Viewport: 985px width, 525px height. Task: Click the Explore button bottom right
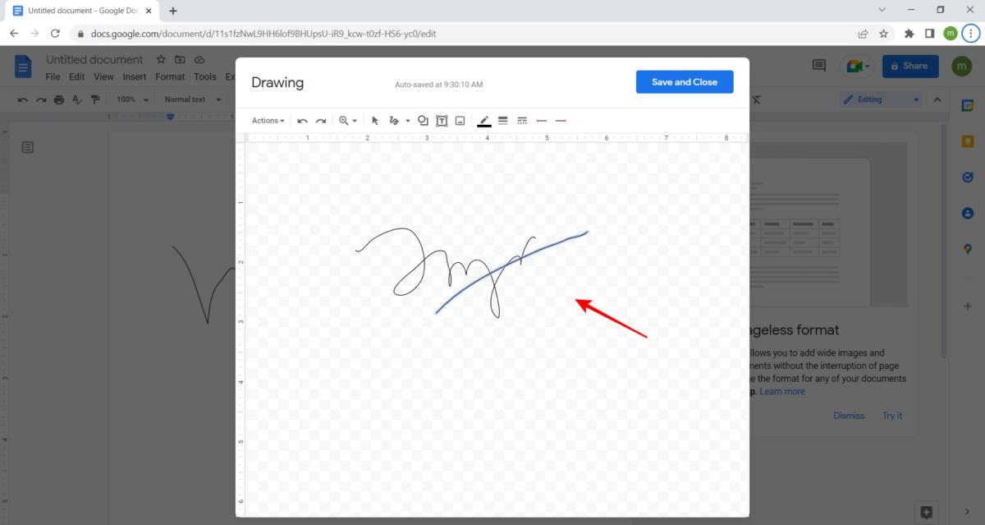(x=927, y=511)
